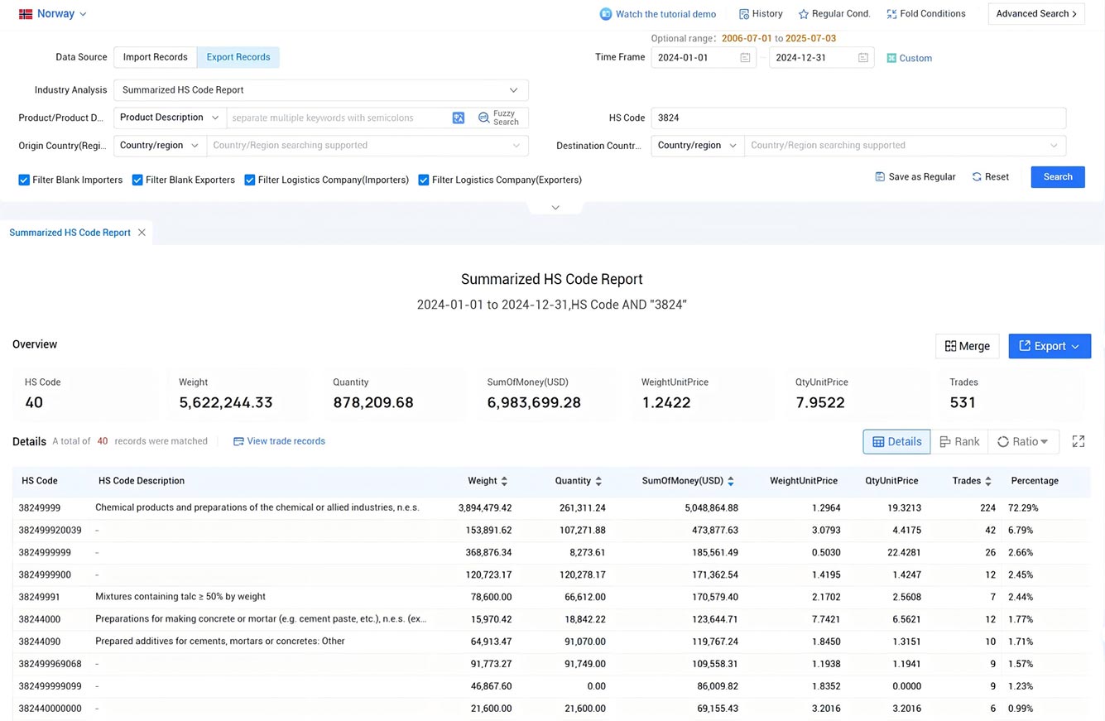
Task: Close the Summarized HS Code Report tab
Action: click(142, 233)
